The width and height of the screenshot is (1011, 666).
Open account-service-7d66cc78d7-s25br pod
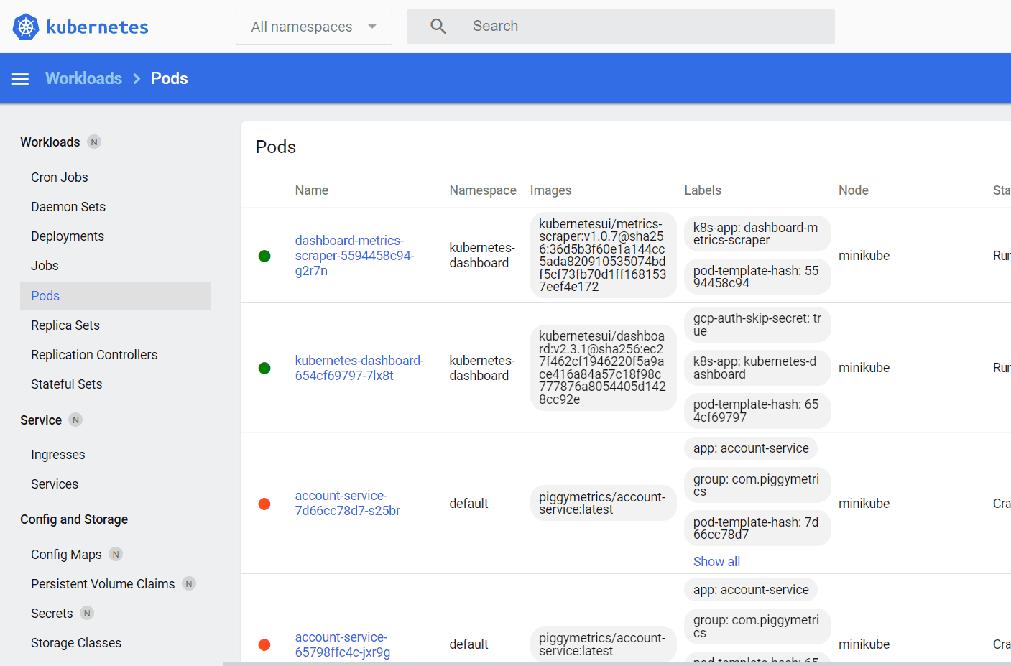(x=348, y=503)
